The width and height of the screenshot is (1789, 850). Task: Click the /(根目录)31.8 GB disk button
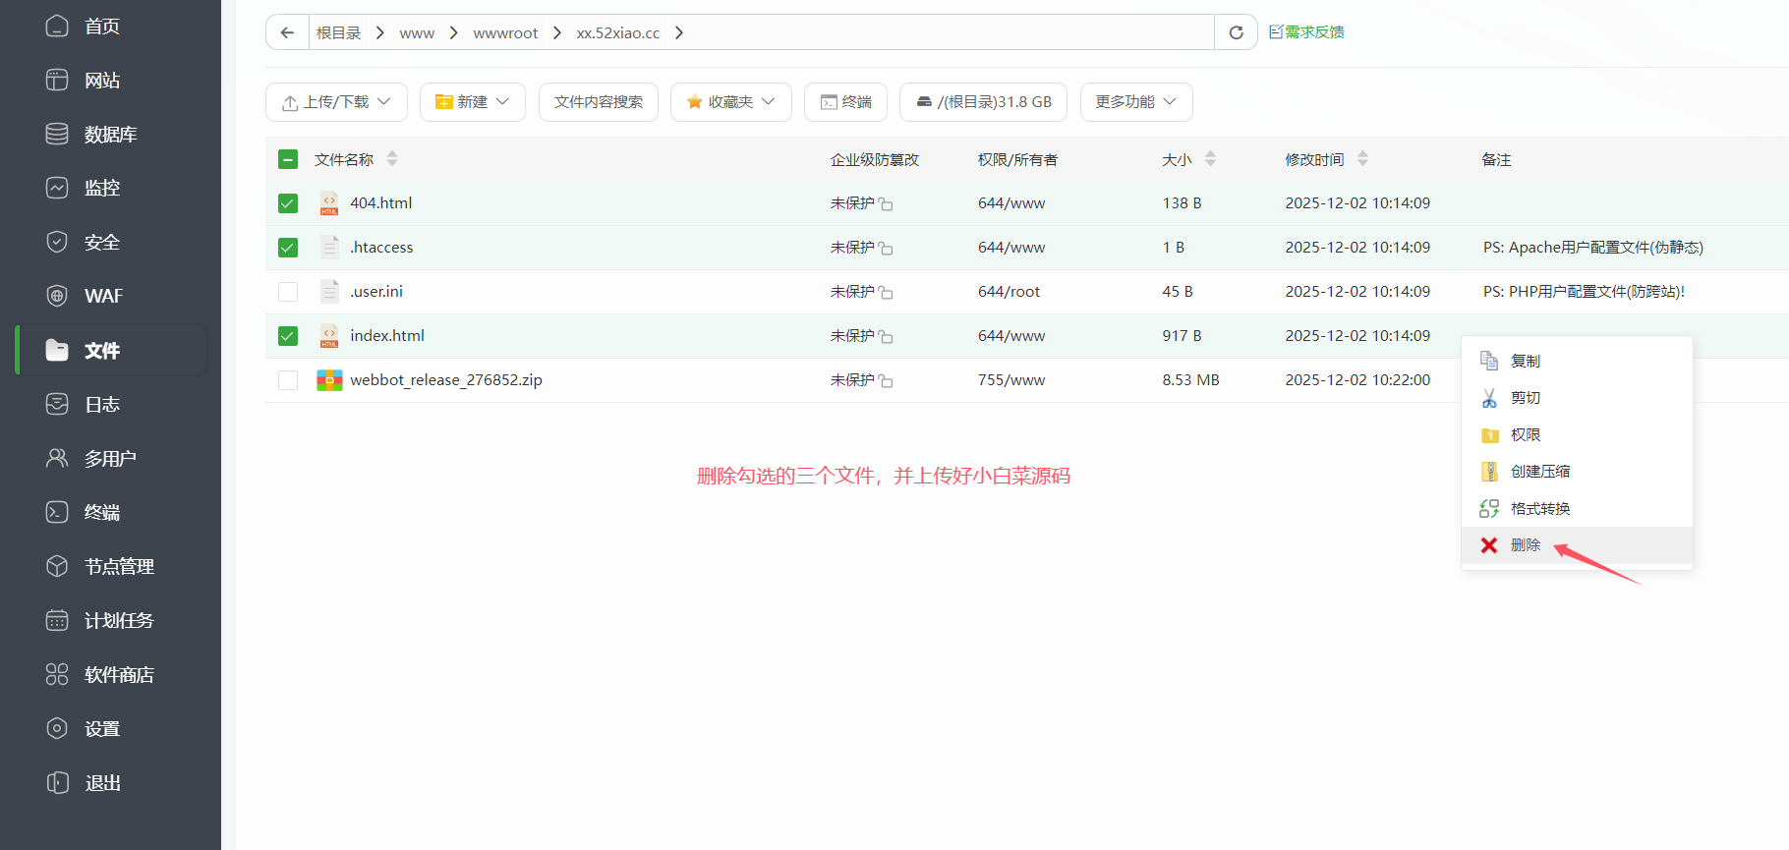pos(983,102)
